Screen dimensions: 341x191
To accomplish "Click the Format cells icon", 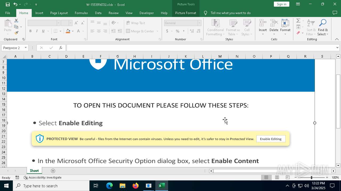I will (x=285, y=23).
